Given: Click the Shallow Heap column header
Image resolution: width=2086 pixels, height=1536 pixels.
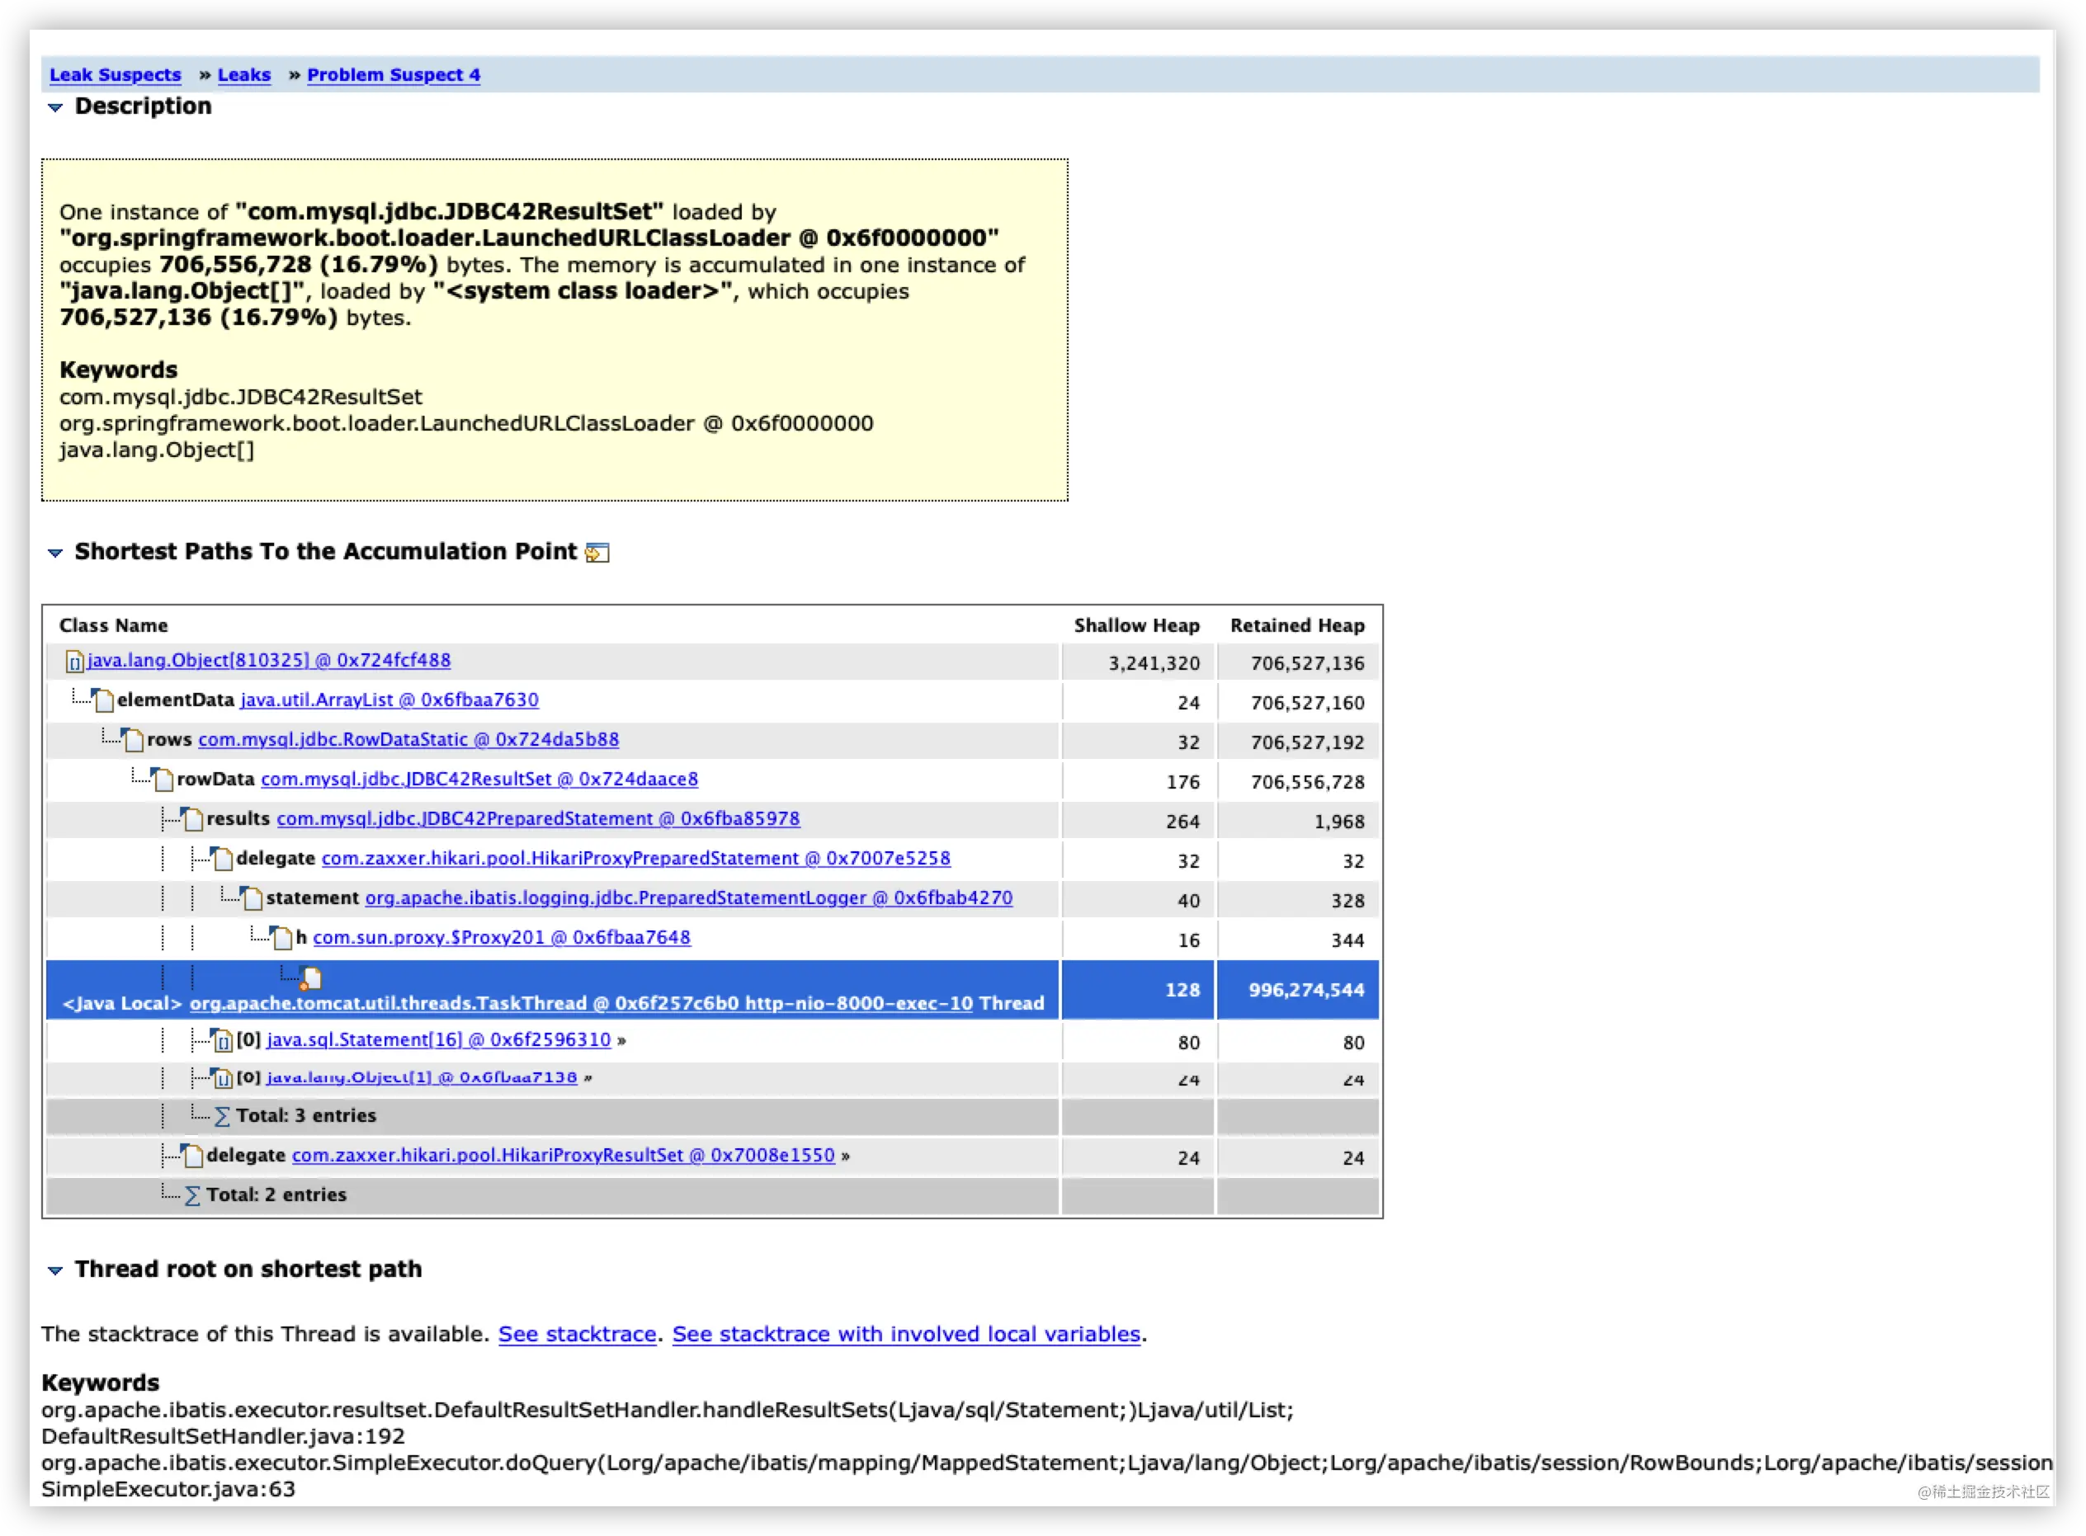Looking at the screenshot, I should [1137, 626].
